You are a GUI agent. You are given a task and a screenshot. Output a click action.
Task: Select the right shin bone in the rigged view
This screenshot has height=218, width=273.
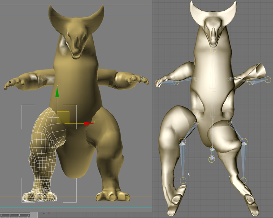pos(243,161)
